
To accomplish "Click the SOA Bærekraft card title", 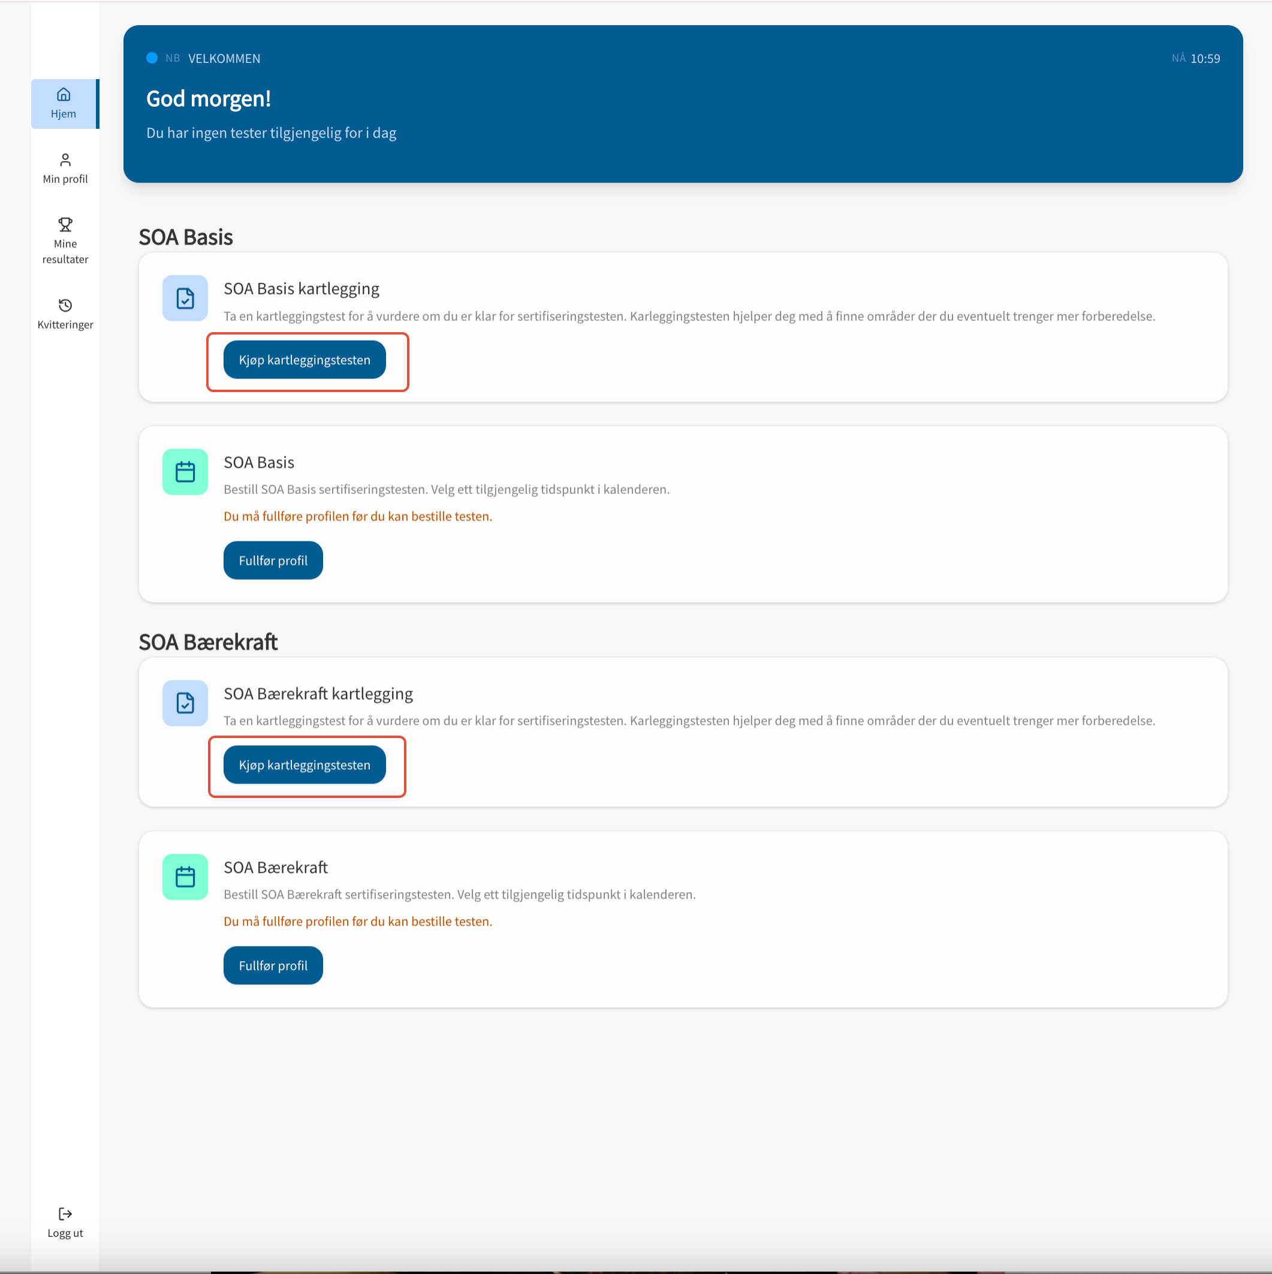I will point(275,867).
